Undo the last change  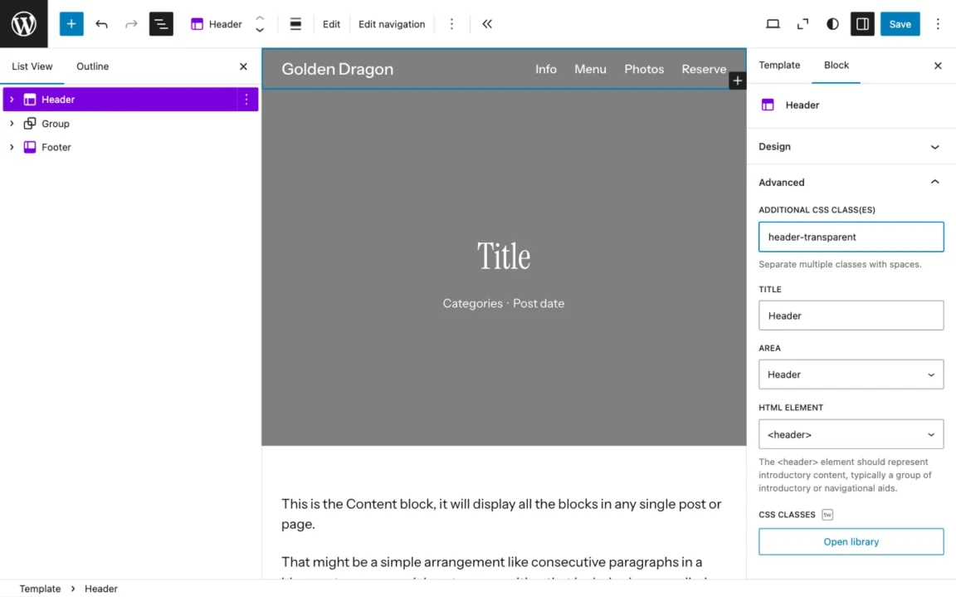pyautogui.click(x=101, y=23)
